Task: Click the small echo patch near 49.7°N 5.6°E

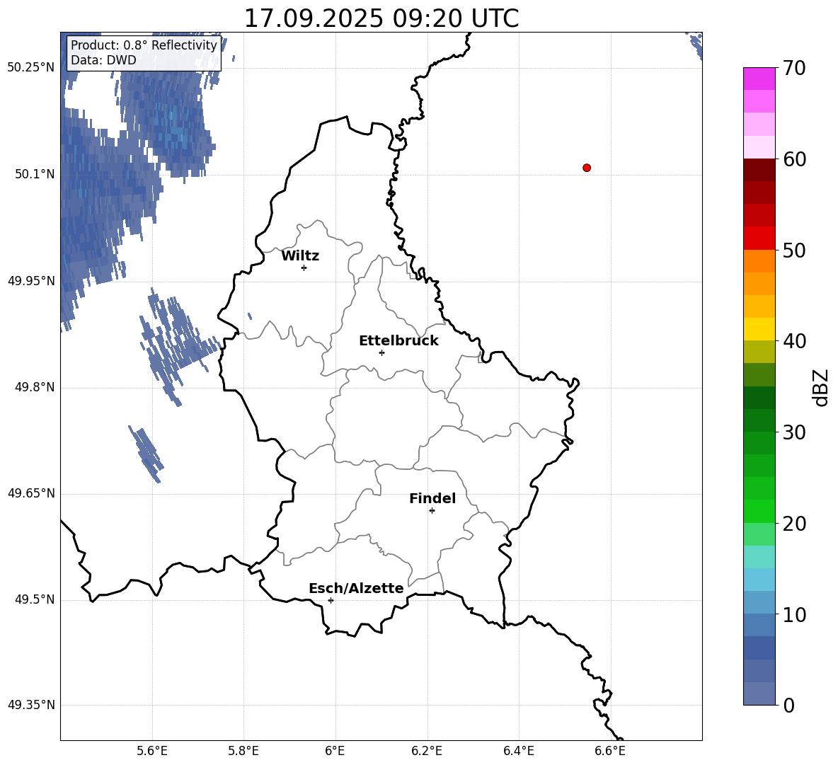Action: tap(145, 453)
